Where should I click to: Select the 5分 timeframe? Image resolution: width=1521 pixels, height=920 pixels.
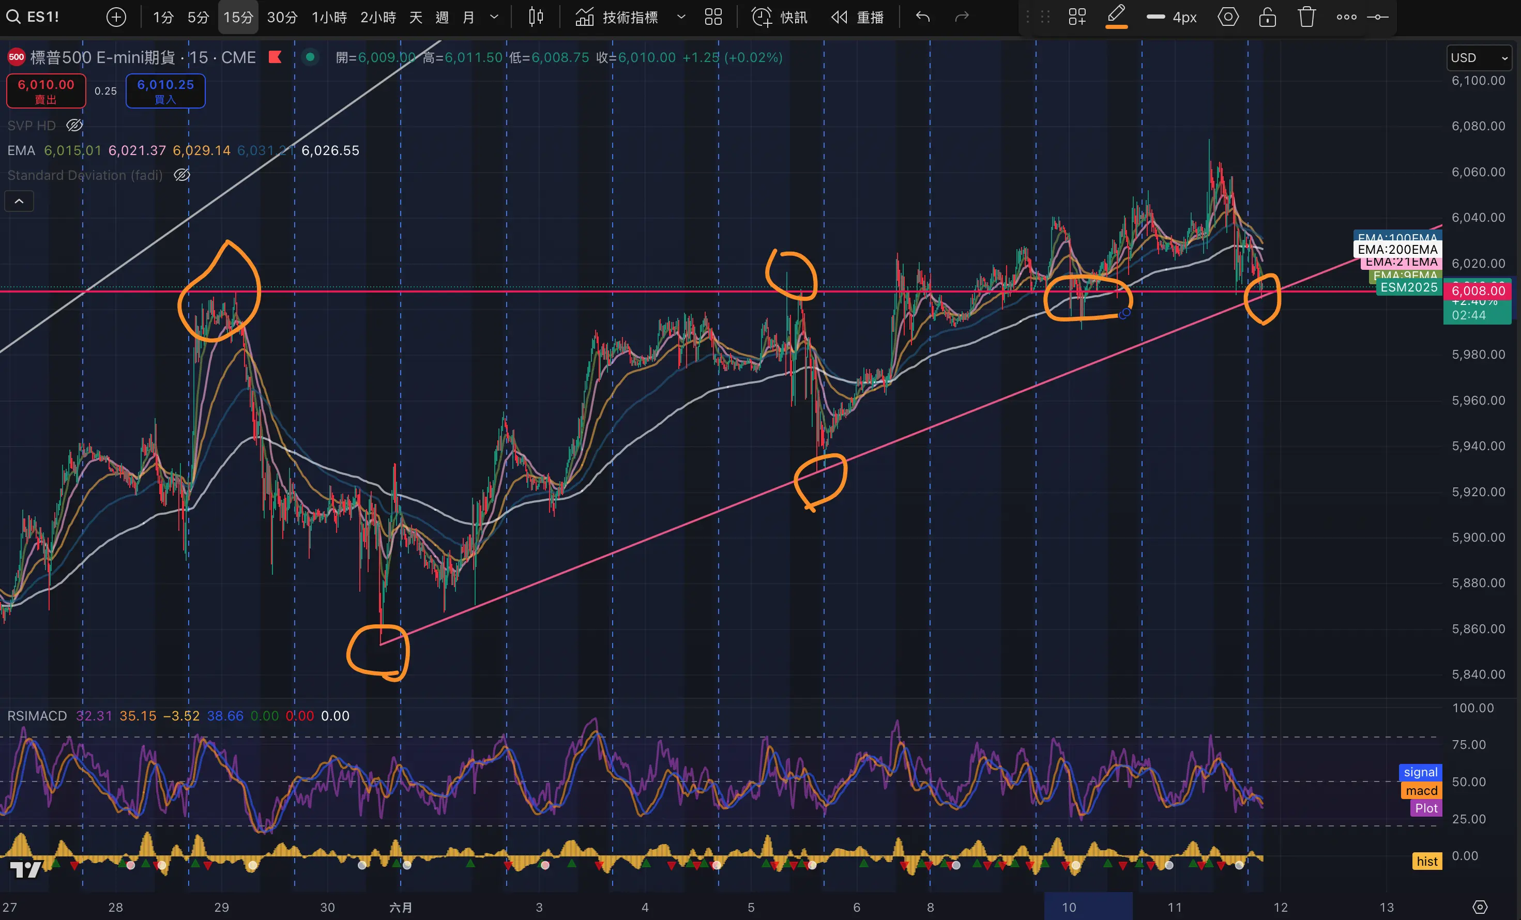[x=198, y=17]
